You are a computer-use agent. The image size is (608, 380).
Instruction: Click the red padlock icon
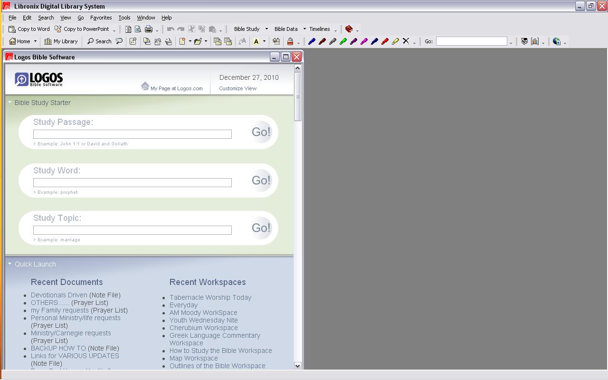(290, 41)
